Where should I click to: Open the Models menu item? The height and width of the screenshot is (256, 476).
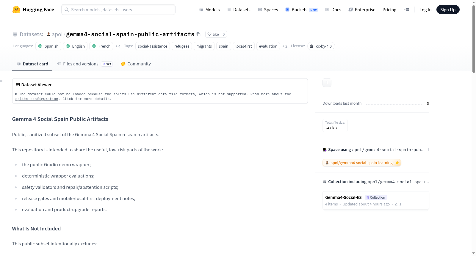(x=209, y=10)
